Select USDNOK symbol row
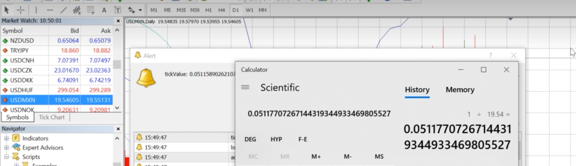The width and height of the screenshot is (576, 166). point(57,109)
